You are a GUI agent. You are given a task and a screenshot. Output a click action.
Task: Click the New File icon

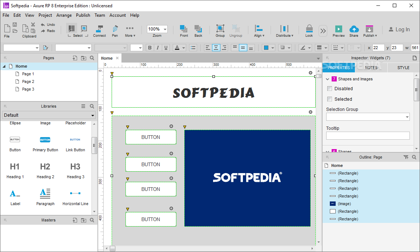pyautogui.click(x=7, y=28)
